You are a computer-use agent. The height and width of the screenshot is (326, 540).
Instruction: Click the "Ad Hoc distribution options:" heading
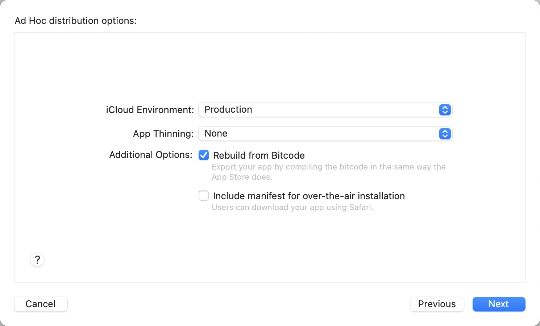pyautogui.click(x=76, y=21)
